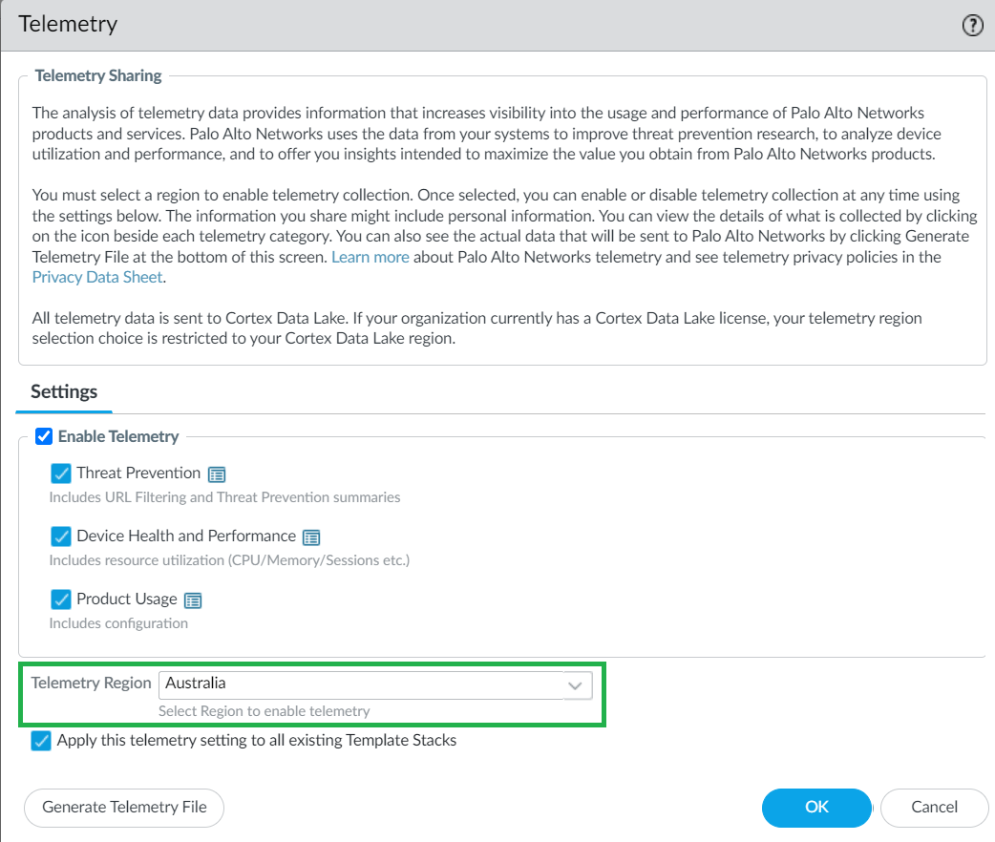
Task: View Product Usage collected data details icon
Action: coord(193,600)
